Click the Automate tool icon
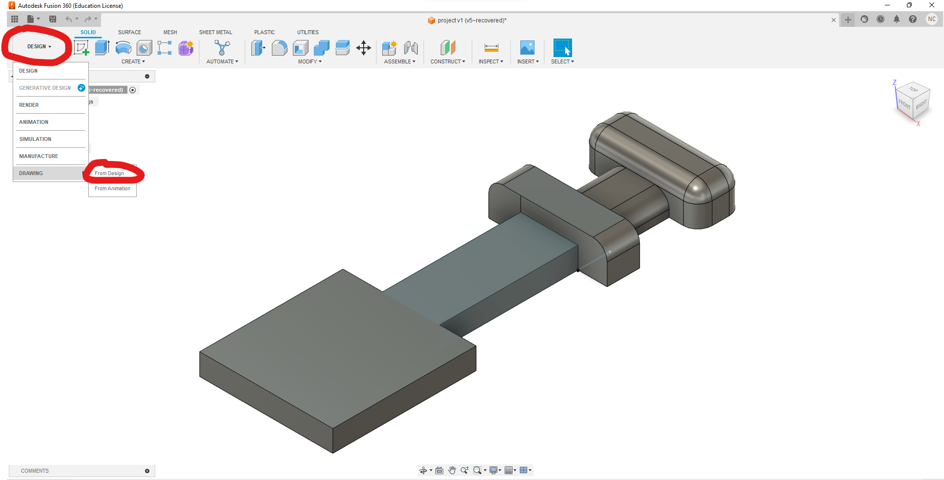This screenshot has width=944, height=480. 222,48
